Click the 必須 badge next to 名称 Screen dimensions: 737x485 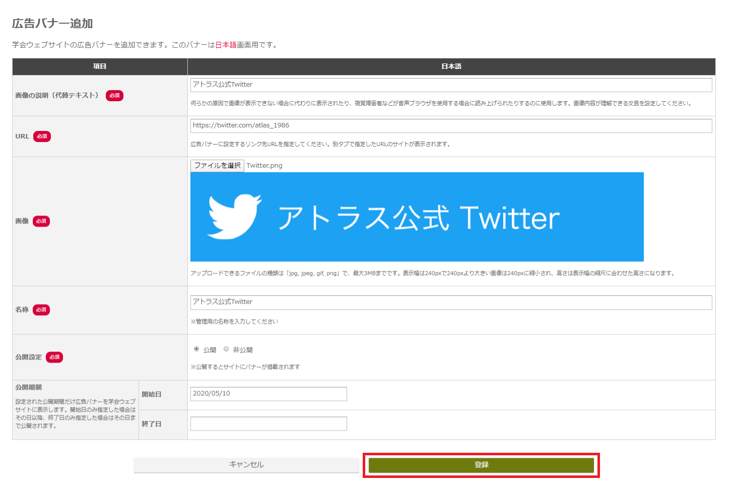(41, 310)
